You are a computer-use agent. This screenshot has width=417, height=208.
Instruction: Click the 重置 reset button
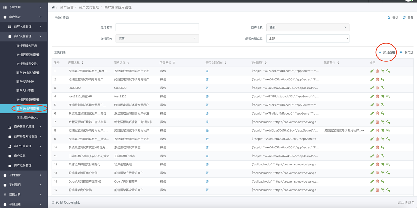pos(408,18)
